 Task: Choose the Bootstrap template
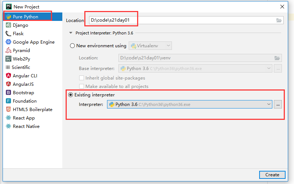(33, 92)
